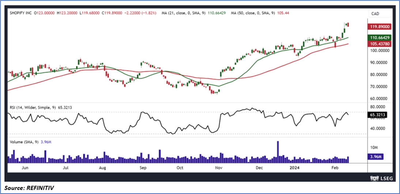Viewport: 400px width, 194px height.
Task: Click the Source: REFINITIV caption
Action: 29,188
